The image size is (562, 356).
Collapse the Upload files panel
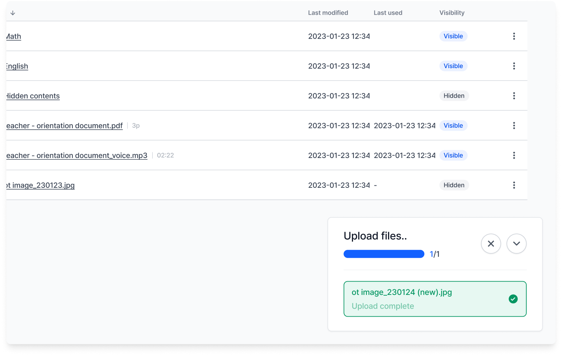pos(516,244)
